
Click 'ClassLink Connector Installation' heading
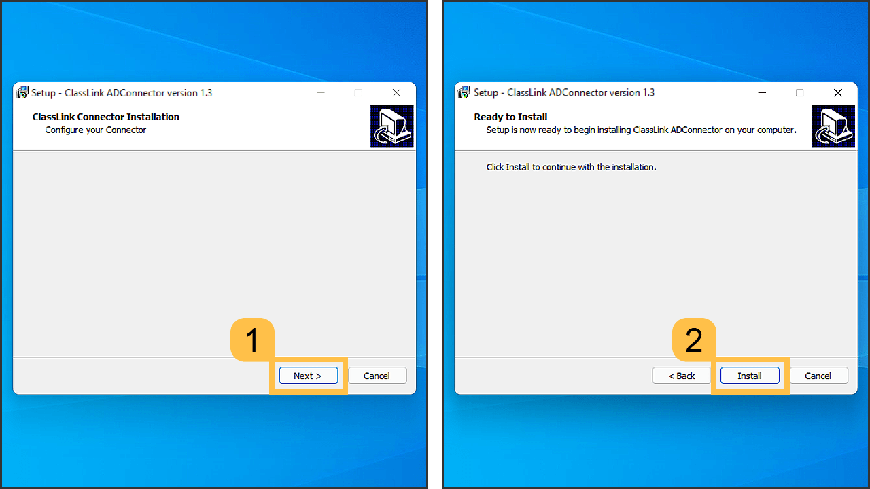click(x=106, y=117)
